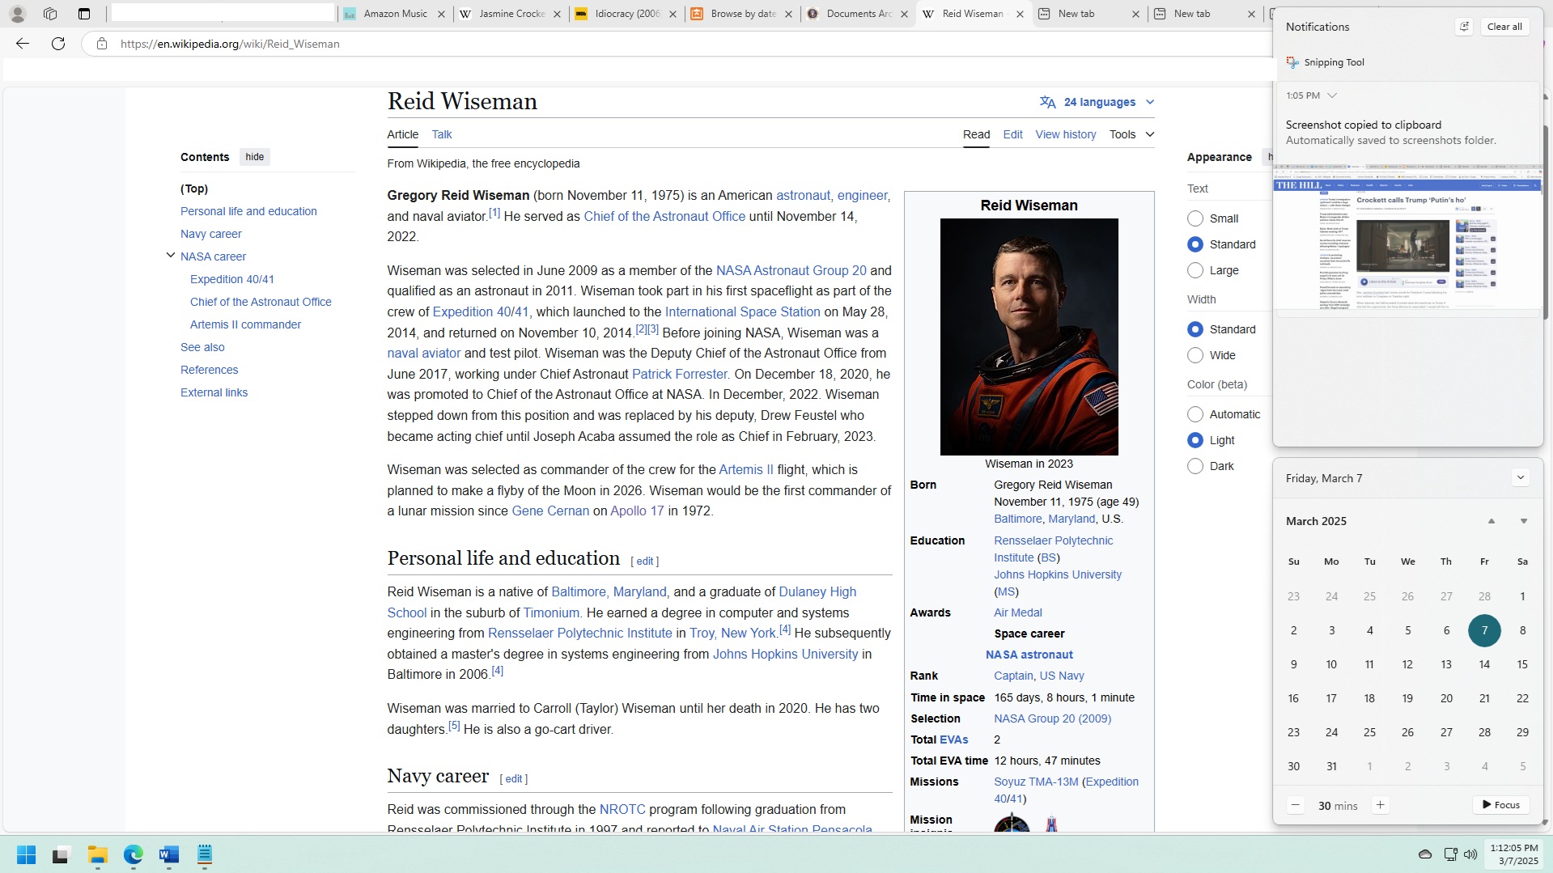
Task: Follow the Artemis II link in the article
Action: pyautogui.click(x=746, y=469)
